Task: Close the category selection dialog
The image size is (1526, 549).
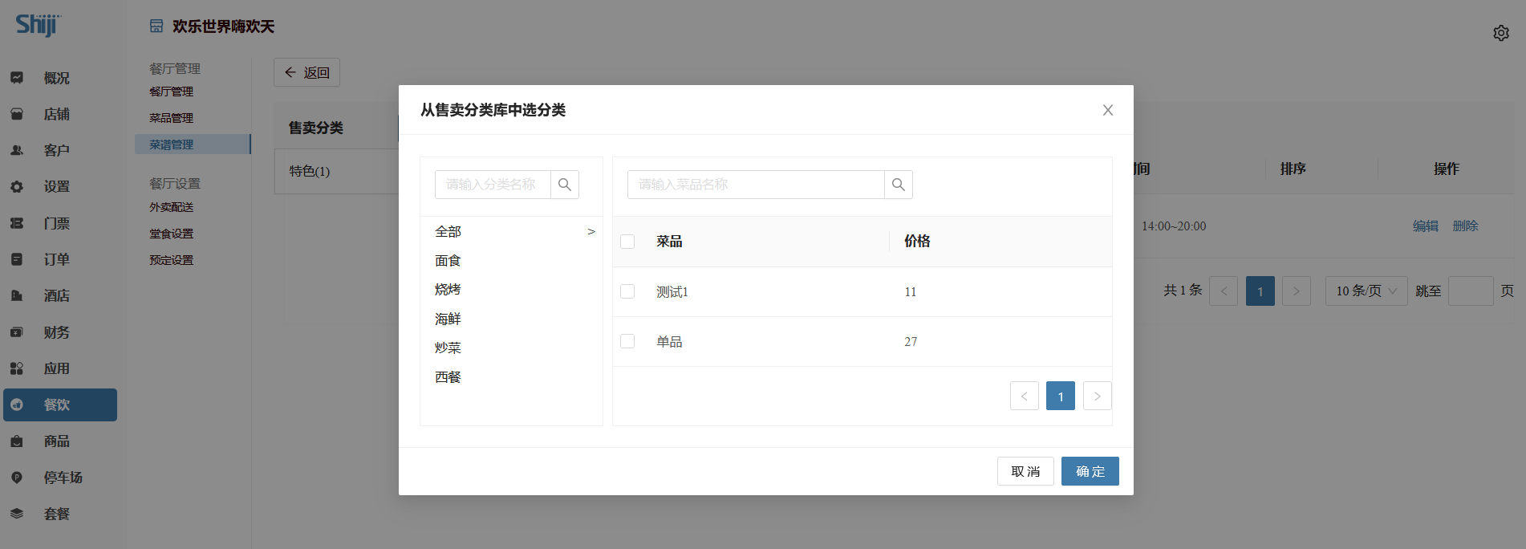Action: point(1108,110)
